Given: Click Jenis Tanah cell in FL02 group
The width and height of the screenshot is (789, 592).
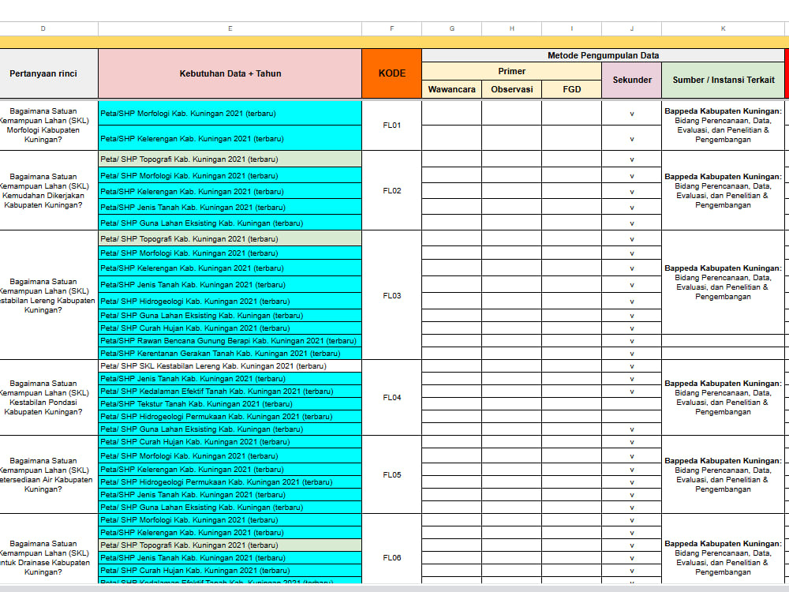Looking at the screenshot, I should (x=230, y=207).
